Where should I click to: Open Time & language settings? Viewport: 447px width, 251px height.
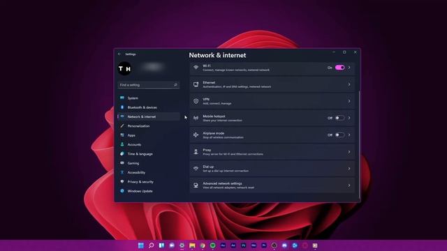coord(149,153)
